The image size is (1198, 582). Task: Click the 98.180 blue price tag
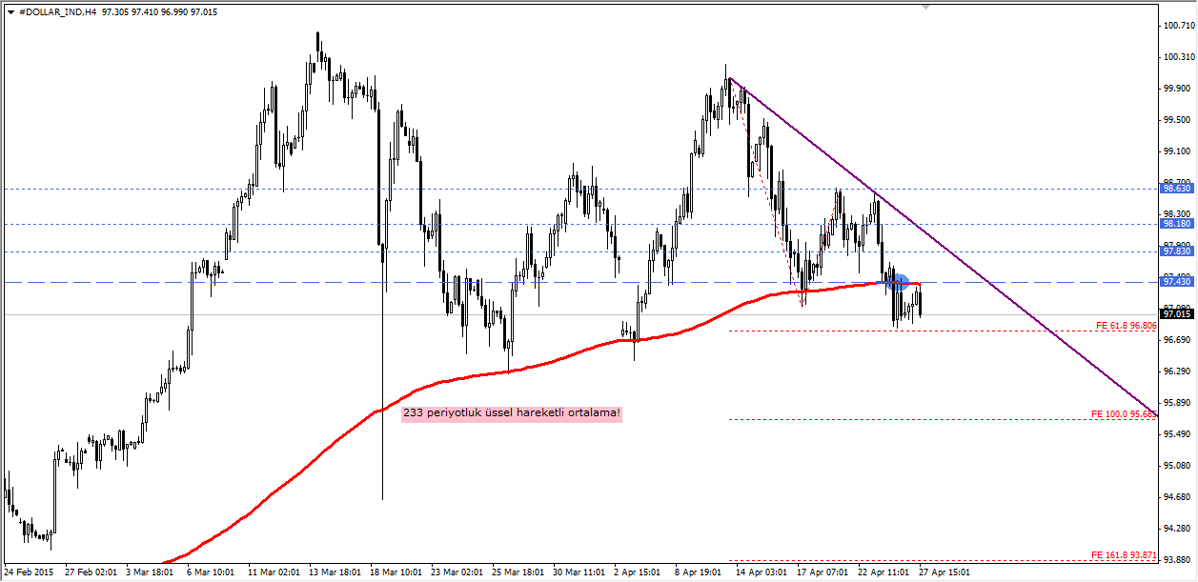(x=1177, y=224)
